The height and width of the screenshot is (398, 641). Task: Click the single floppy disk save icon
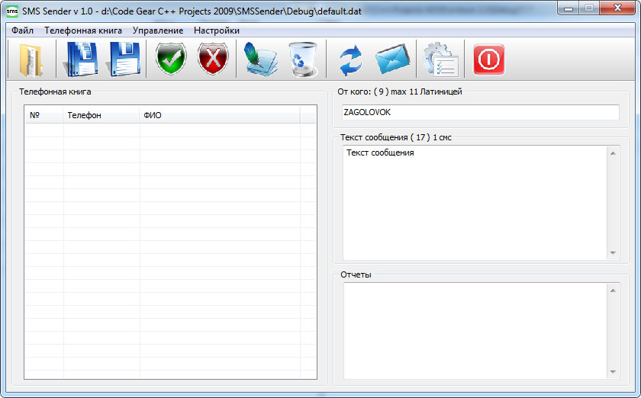tap(124, 59)
